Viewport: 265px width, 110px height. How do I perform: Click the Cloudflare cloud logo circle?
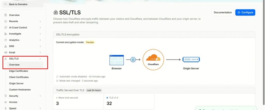coord(153,60)
